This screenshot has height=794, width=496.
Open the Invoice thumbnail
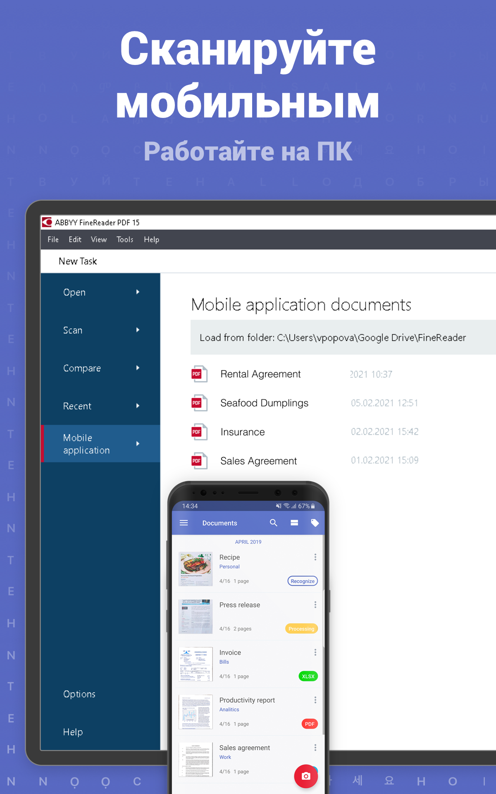(x=196, y=664)
